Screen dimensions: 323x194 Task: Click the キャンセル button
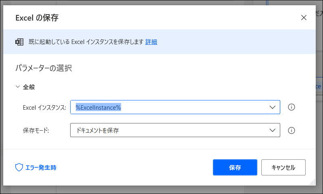283,167
